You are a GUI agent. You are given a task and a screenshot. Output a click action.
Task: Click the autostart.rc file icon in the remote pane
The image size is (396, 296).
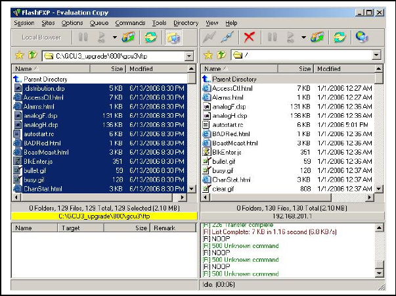[x=206, y=125]
